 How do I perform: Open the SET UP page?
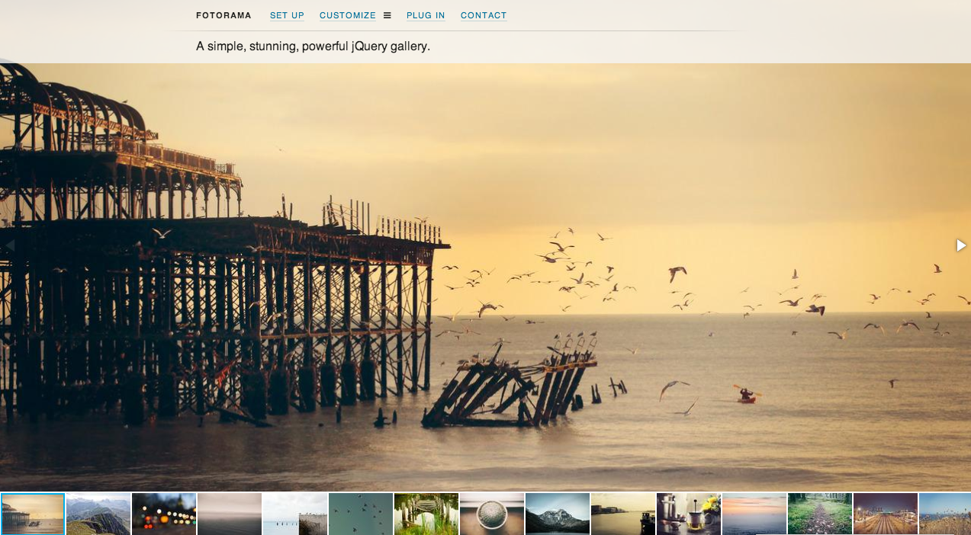pyautogui.click(x=286, y=14)
